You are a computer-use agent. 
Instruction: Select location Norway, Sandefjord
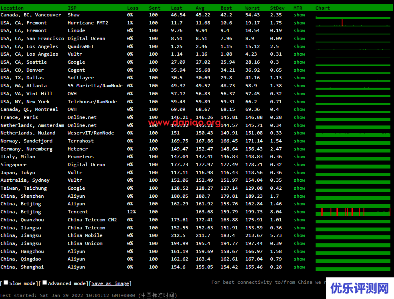tap(26, 141)
